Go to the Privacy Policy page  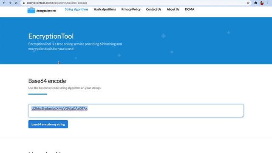[x=131, y=9]
